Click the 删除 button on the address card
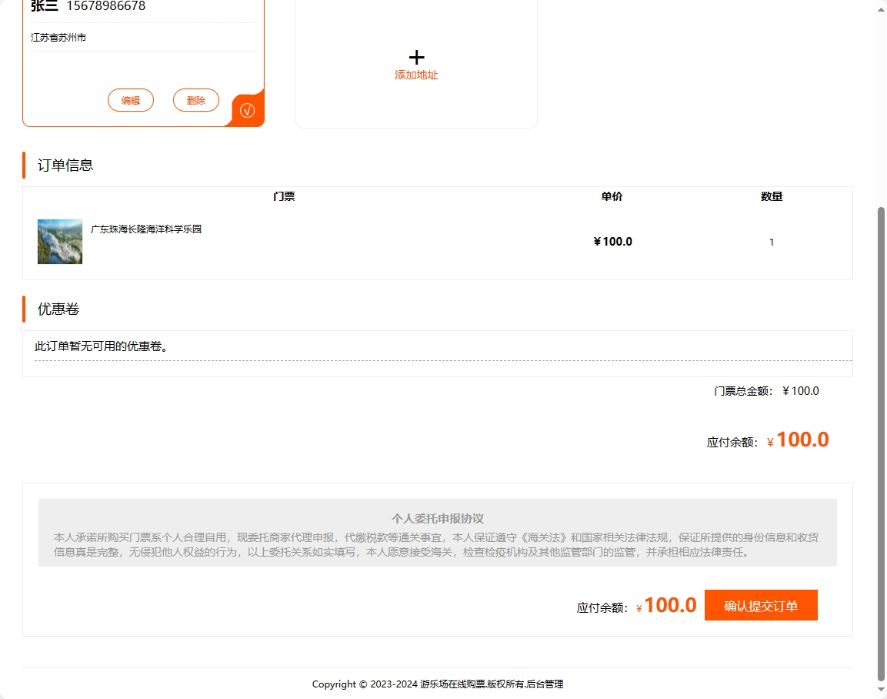This screenshot has height=699, width=887. tap(195, 100)
